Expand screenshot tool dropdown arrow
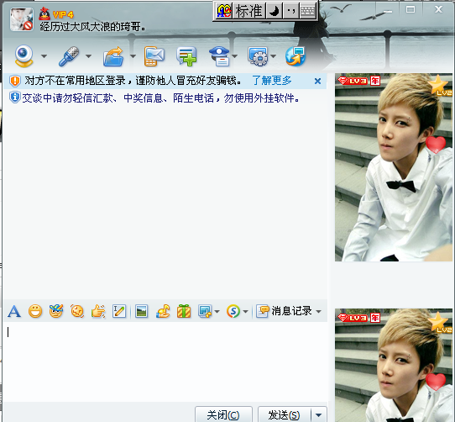This screenshot has width=455, height=422. (x=217, y=312)
